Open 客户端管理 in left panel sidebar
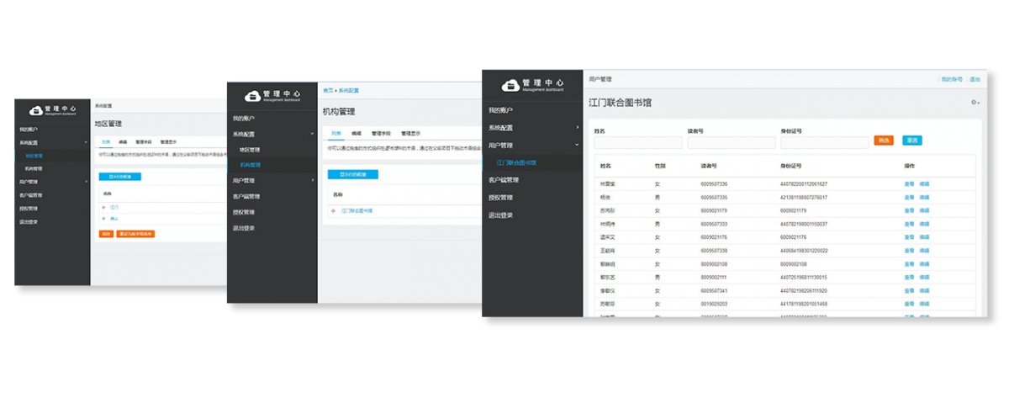 click(30, 195)
